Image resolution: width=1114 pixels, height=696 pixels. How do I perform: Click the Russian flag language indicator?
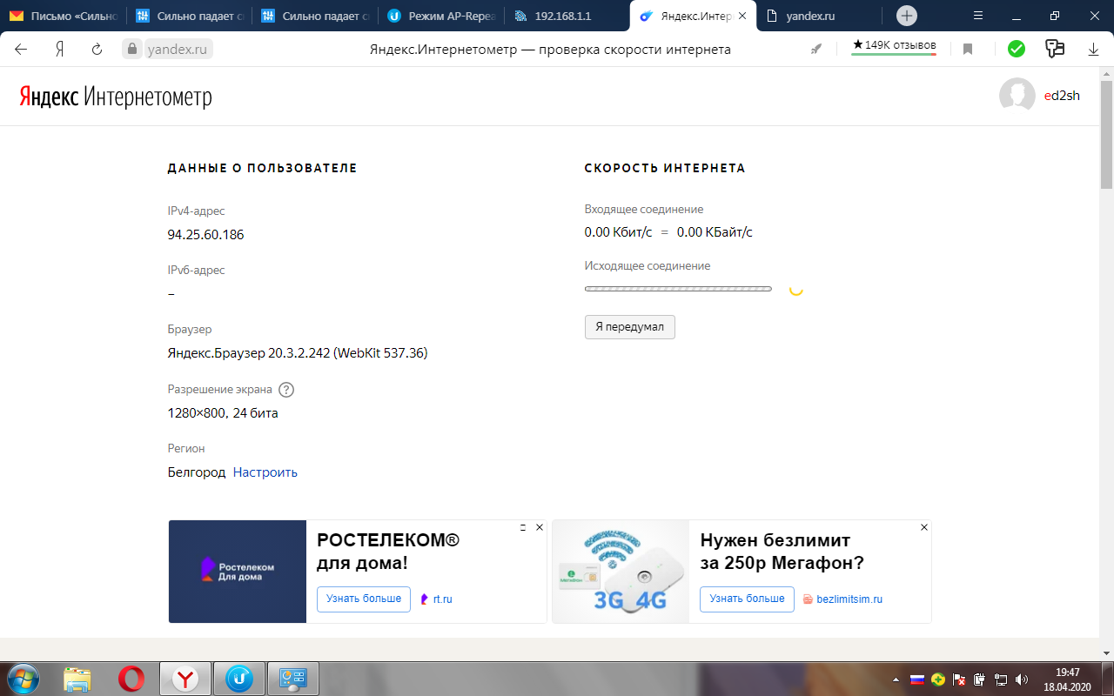point(916,679)
